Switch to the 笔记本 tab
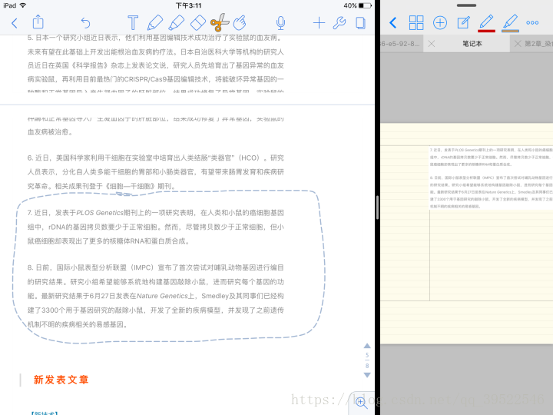The width and height of the screenshot is (553, 415). click(472, 44)
